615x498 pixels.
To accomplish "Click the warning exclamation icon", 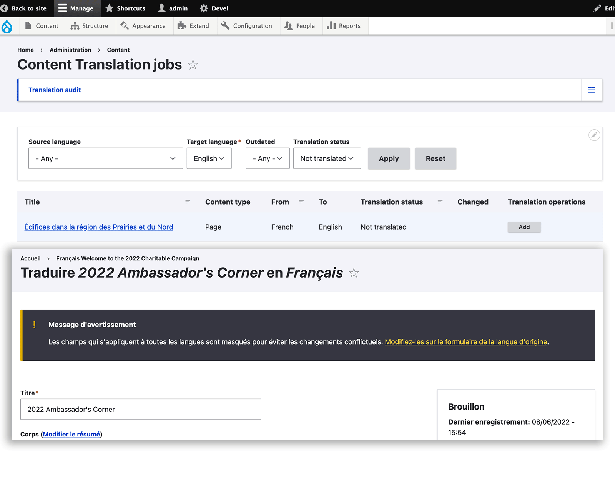I will (34, 325).
